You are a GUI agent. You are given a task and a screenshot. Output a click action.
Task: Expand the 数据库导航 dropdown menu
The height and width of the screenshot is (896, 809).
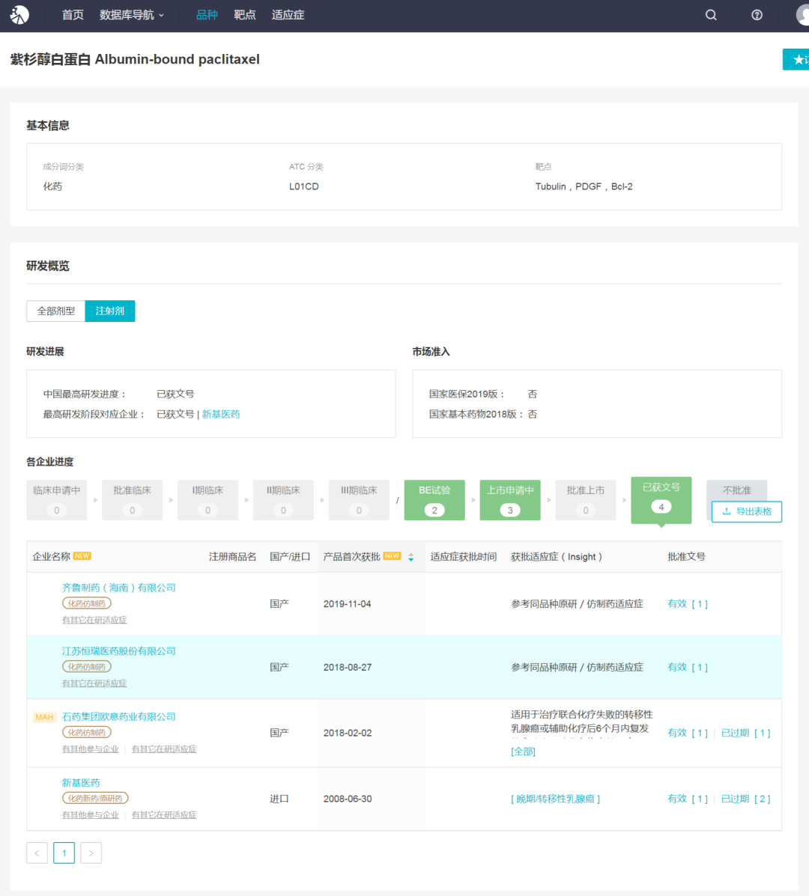point(132,15)
